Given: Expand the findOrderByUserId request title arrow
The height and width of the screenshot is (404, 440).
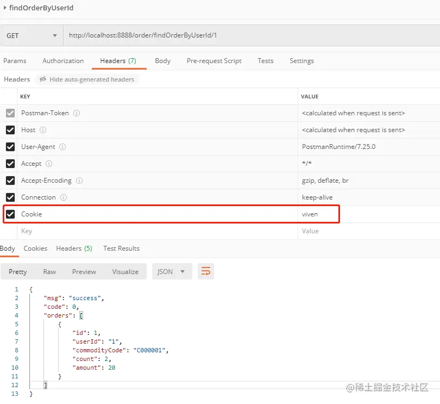Looking at the screenshot, I should pos(5,8).
